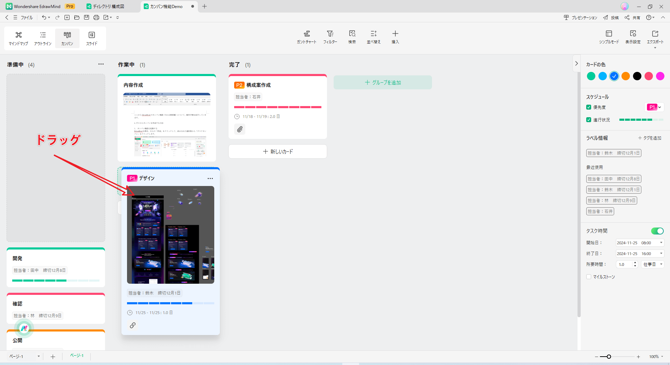Screen dimensions: 670x365
Task: Open the undo history dropdown arrow
Action: pyautogui.click(x=49, y=17)
